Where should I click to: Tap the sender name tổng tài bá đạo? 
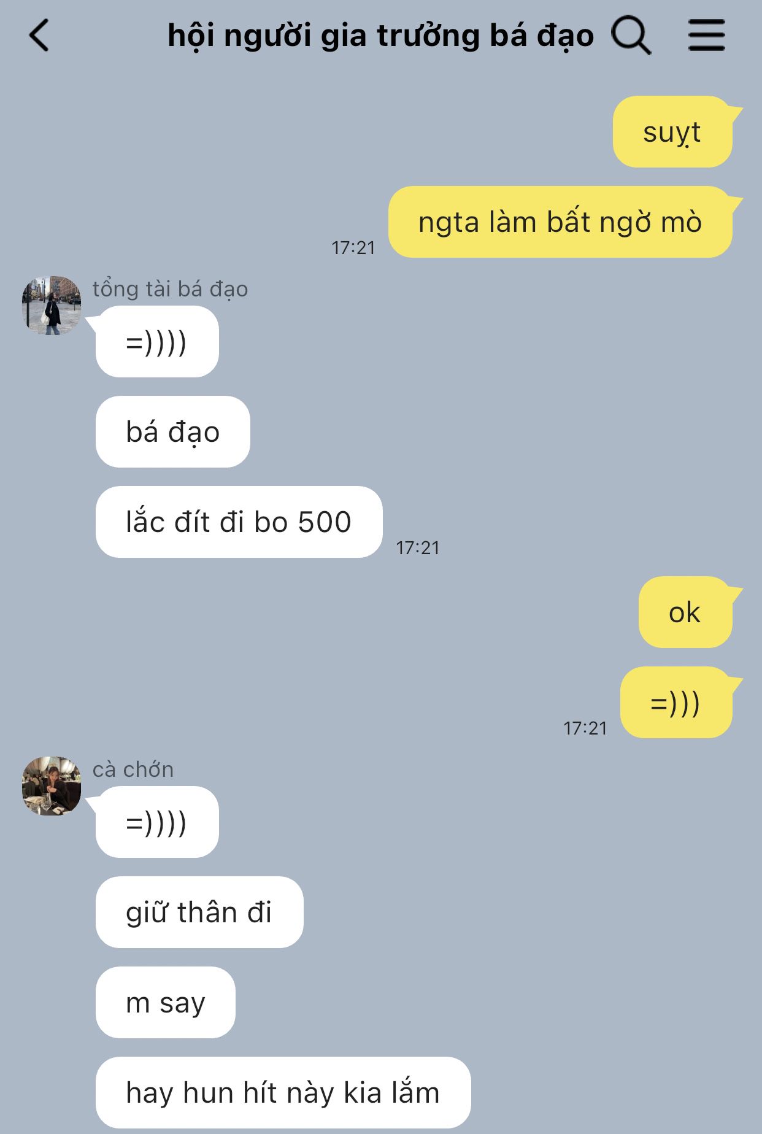pyautogui.click(x=170, y=289)
